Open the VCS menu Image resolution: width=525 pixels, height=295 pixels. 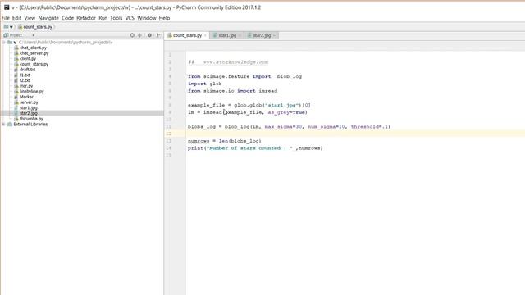[130, 18]
